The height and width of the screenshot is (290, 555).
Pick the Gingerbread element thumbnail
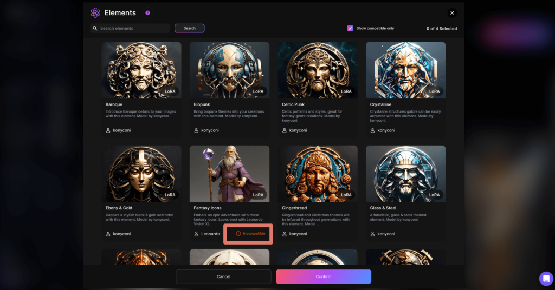[x=317, y=173]
